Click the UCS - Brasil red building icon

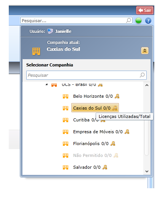(x=54, y=85)
